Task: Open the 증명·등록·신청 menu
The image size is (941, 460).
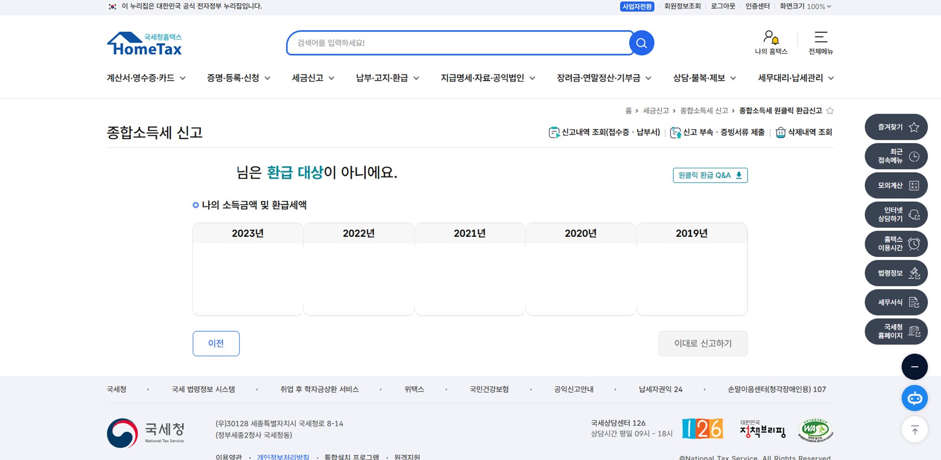Action: 234,78
